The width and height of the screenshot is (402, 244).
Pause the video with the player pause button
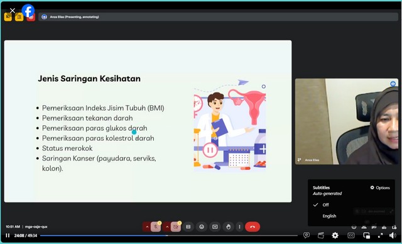[8, 235]
